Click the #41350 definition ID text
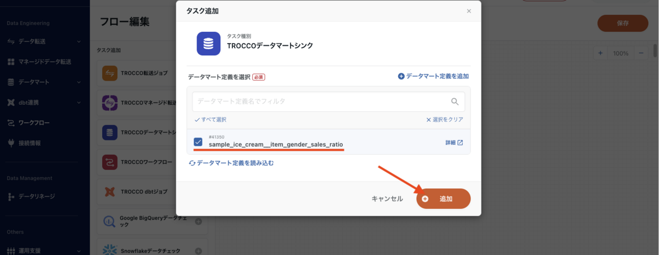The image size is (659, 255). click(216, 137)
